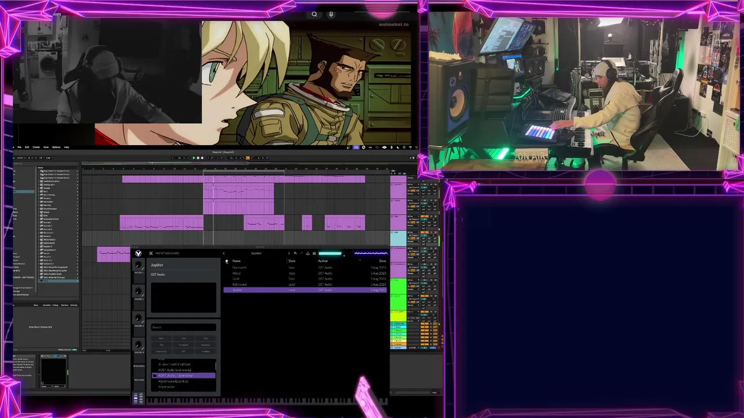Close the Vital preset browser with the X

(151, 253)
